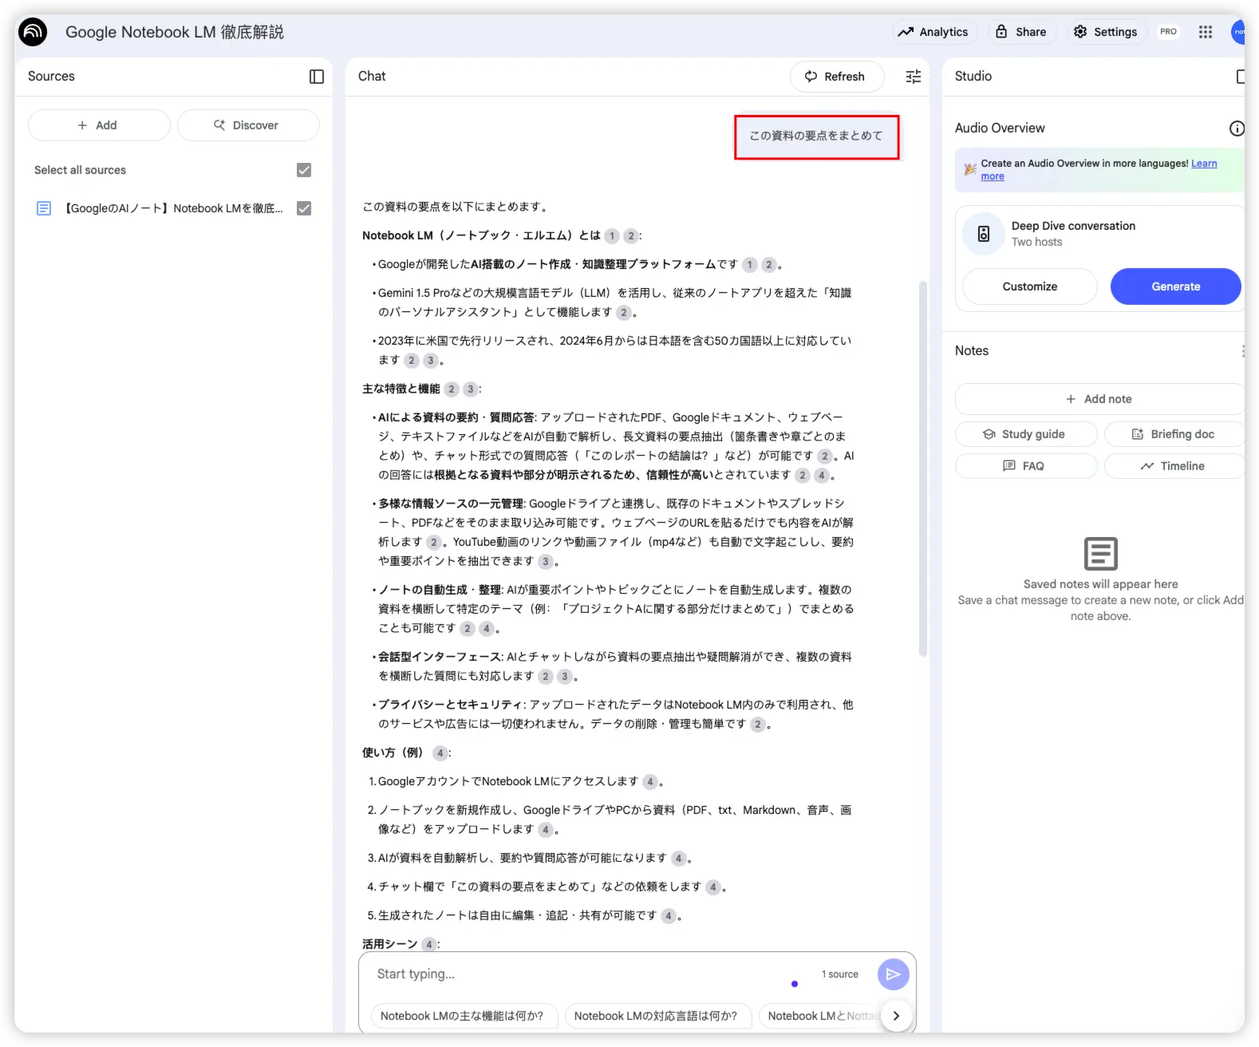The height and width of the screenshot is (1047, 1259).
Task: Click the Chat panel title
Action: pos(372,77)
